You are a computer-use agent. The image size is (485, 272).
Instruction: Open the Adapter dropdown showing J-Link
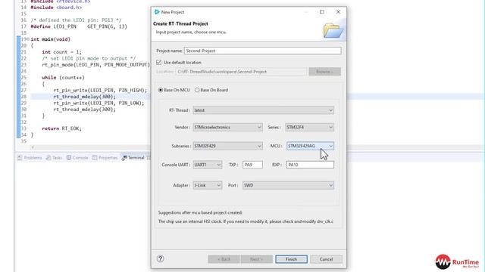(x=207, y=185)
